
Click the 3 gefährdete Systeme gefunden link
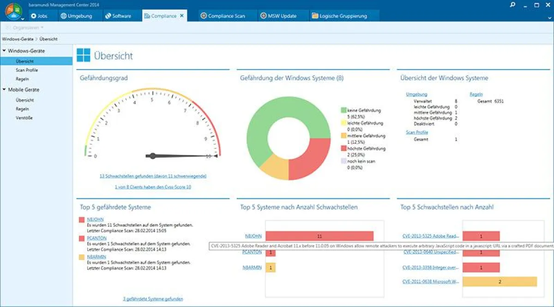coord(153,298)
